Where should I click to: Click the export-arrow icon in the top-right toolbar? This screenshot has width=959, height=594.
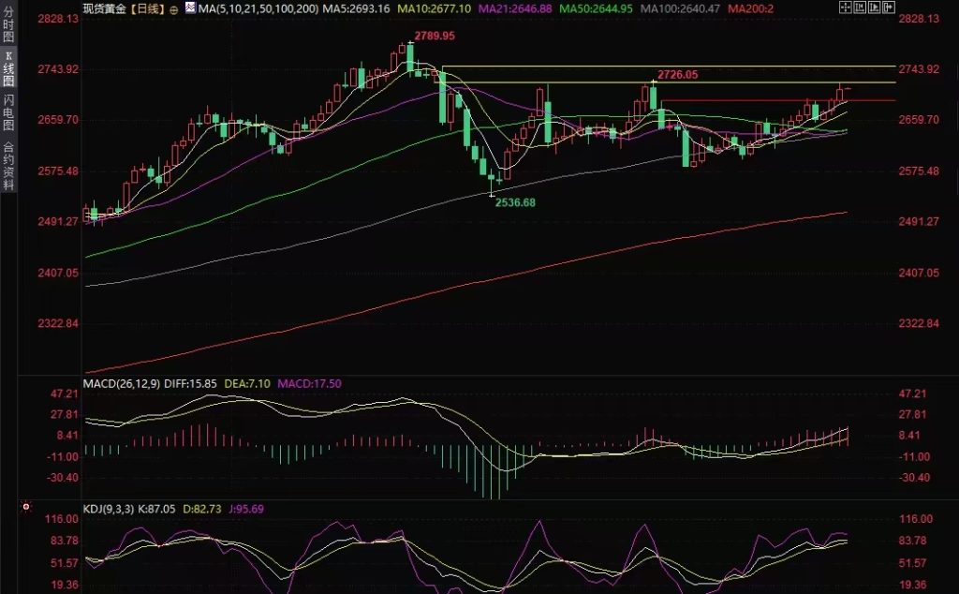click(x=889, y=7)
